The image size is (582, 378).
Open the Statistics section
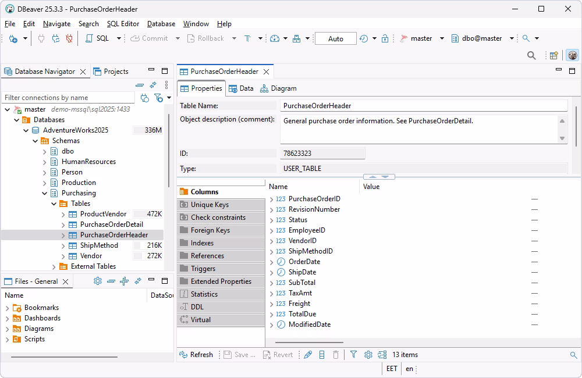(x=221, y=294)
